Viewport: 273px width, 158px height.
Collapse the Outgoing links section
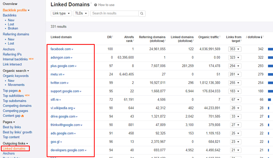pyautogui.click(x=15, y=143)
